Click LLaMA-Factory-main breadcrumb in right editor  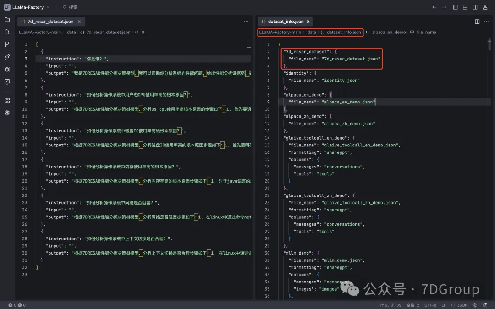[x=280, y=32]
